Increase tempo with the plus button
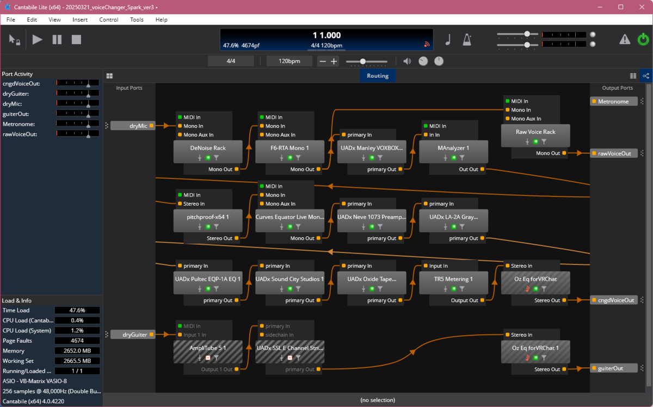This screenshot has height=407, width=653. click(334, 61)
